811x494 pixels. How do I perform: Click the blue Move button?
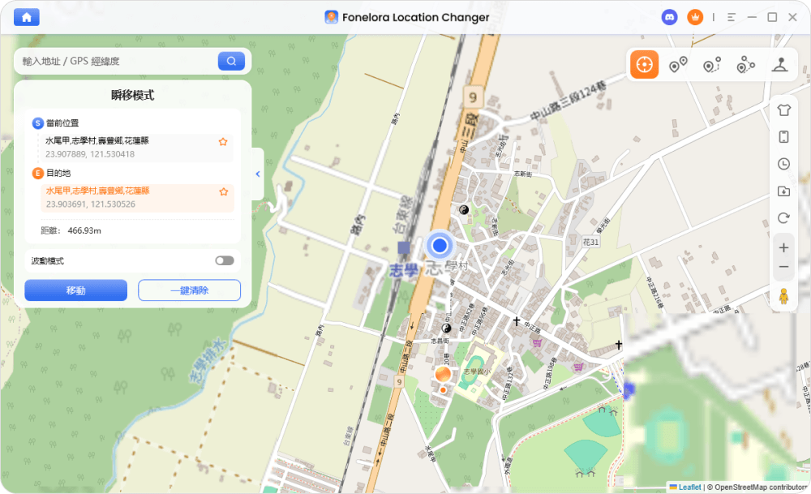[x=76, y=290]
